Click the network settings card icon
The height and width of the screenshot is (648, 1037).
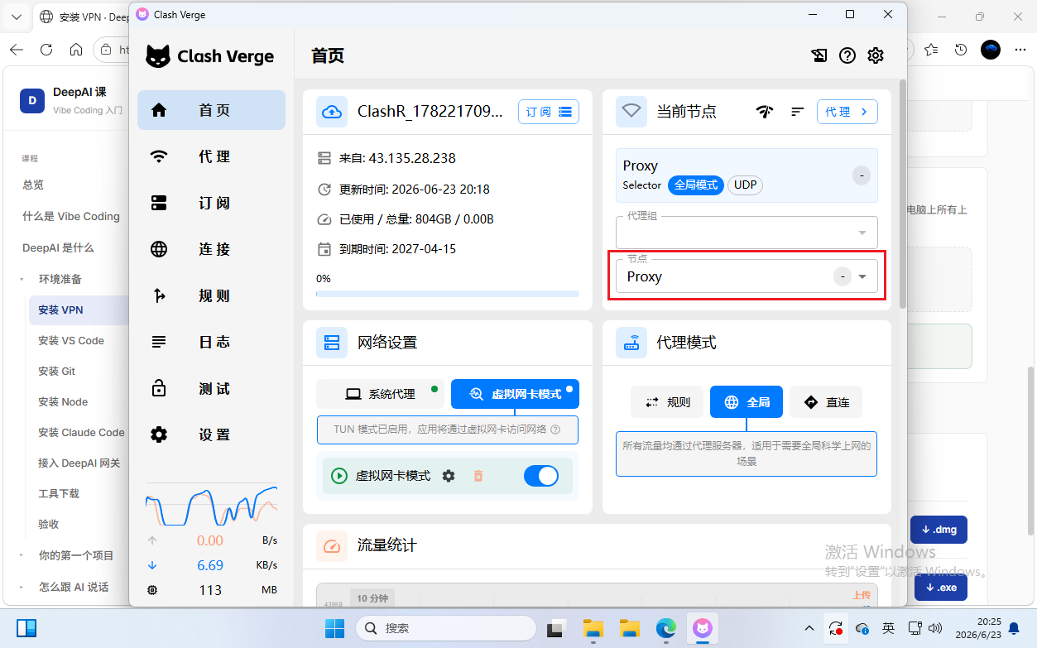(332, 342)
